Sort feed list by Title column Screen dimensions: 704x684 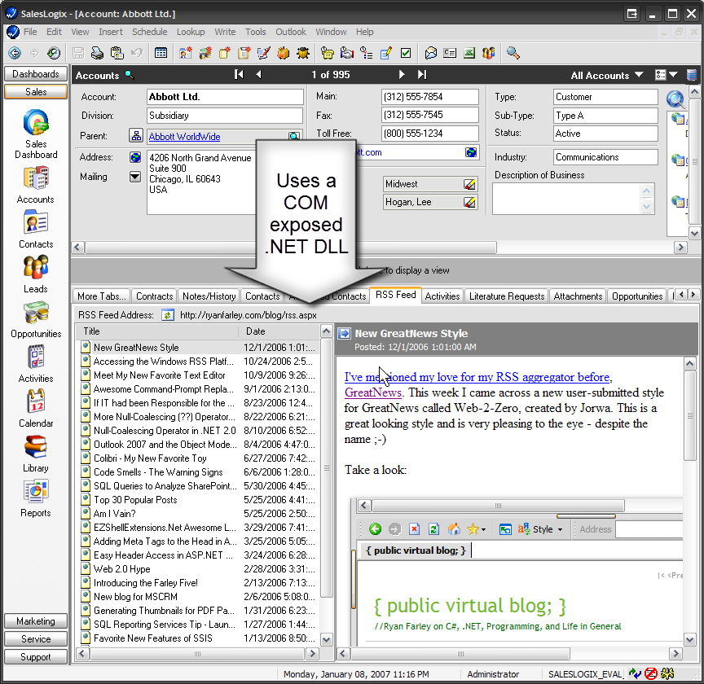click(x=157, y=331)
